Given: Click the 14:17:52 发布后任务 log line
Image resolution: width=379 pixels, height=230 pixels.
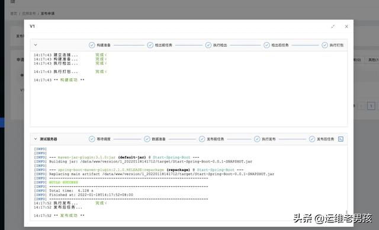Looking at the screenshot, I should (58, 207).
